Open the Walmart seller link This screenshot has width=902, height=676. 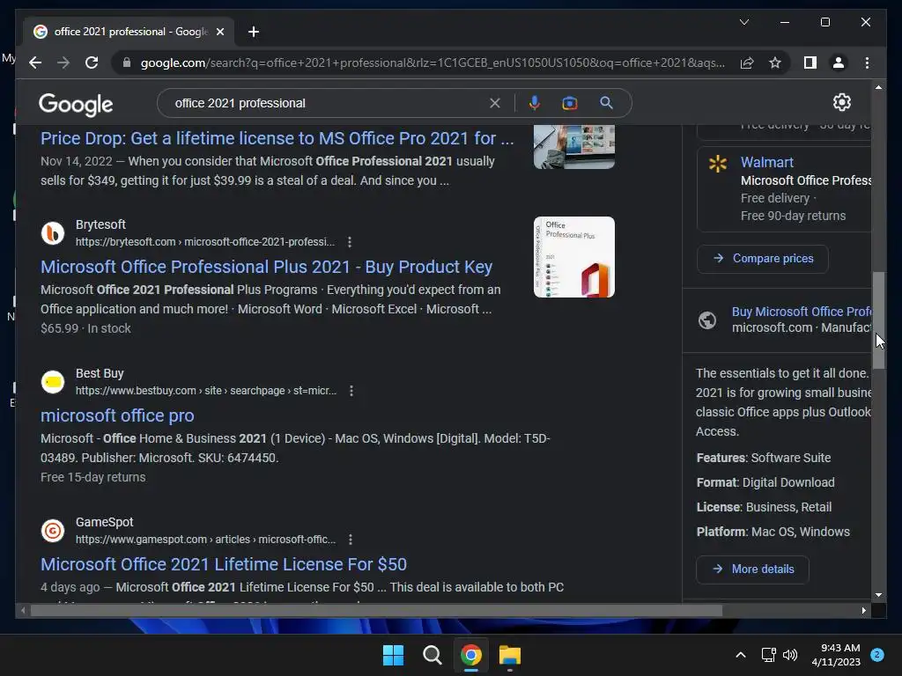tap(767, 162)
